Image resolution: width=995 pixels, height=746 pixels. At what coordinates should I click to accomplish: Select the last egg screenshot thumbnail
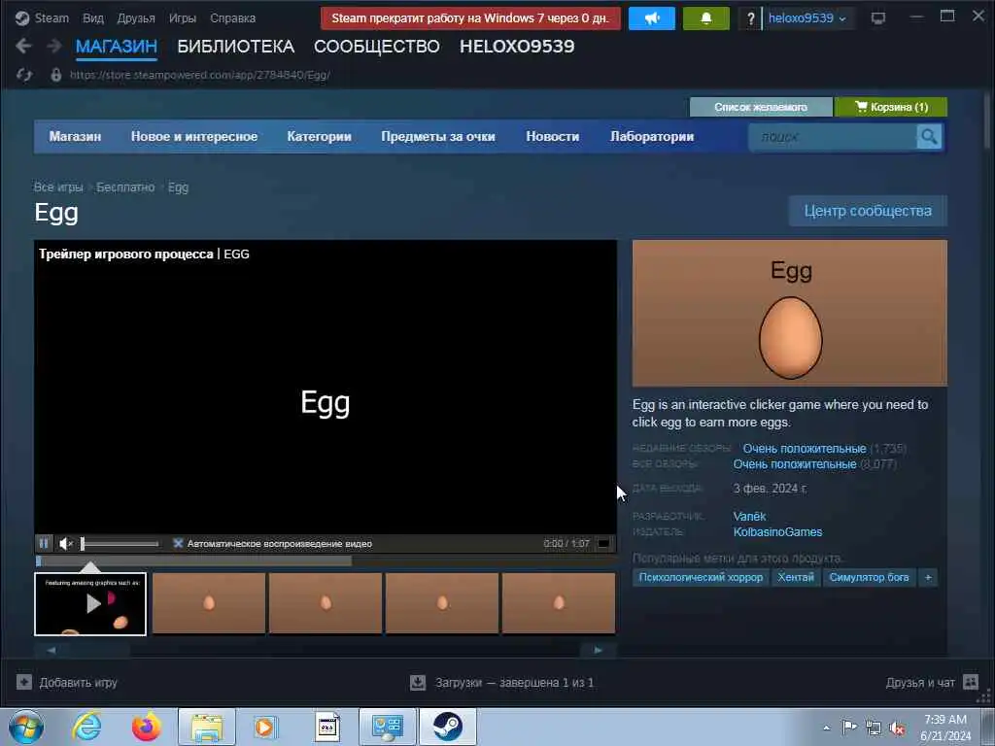click(x=559, y=603)
